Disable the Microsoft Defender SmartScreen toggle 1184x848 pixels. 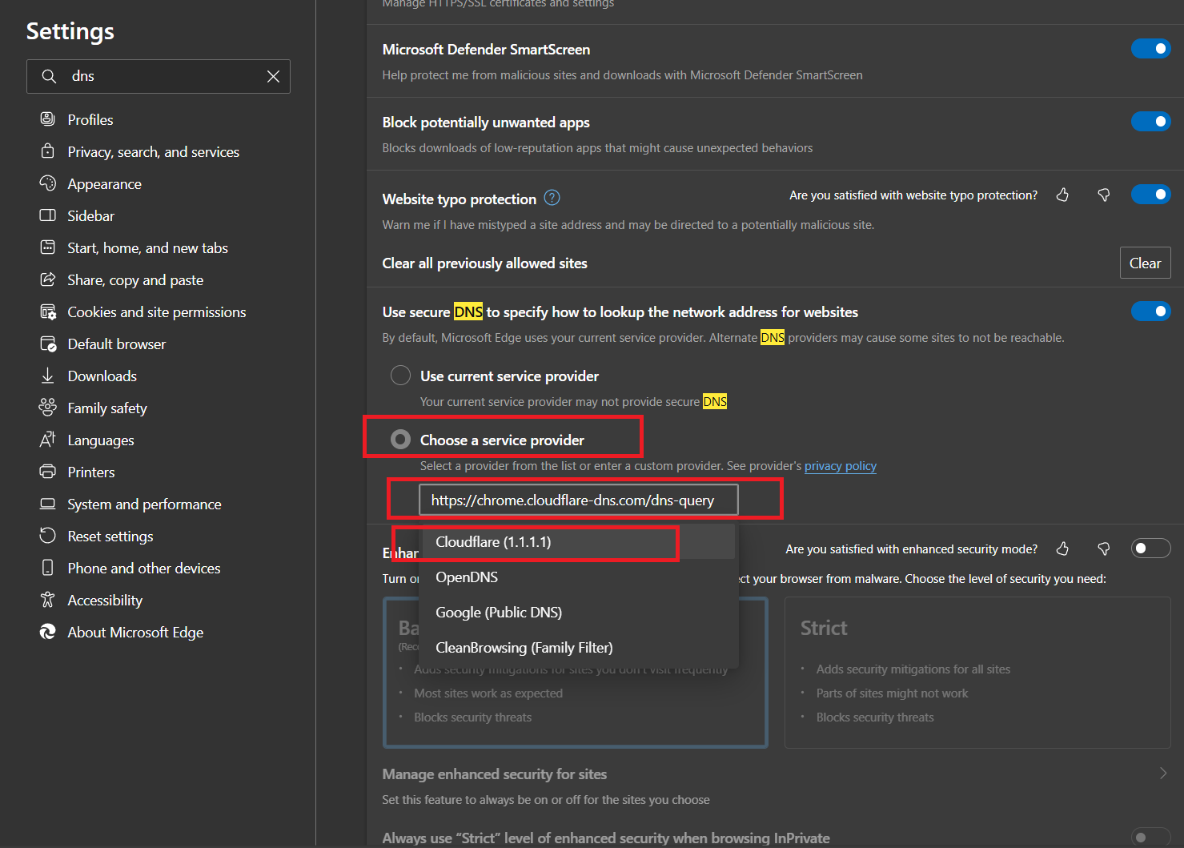click(1150, 48)
